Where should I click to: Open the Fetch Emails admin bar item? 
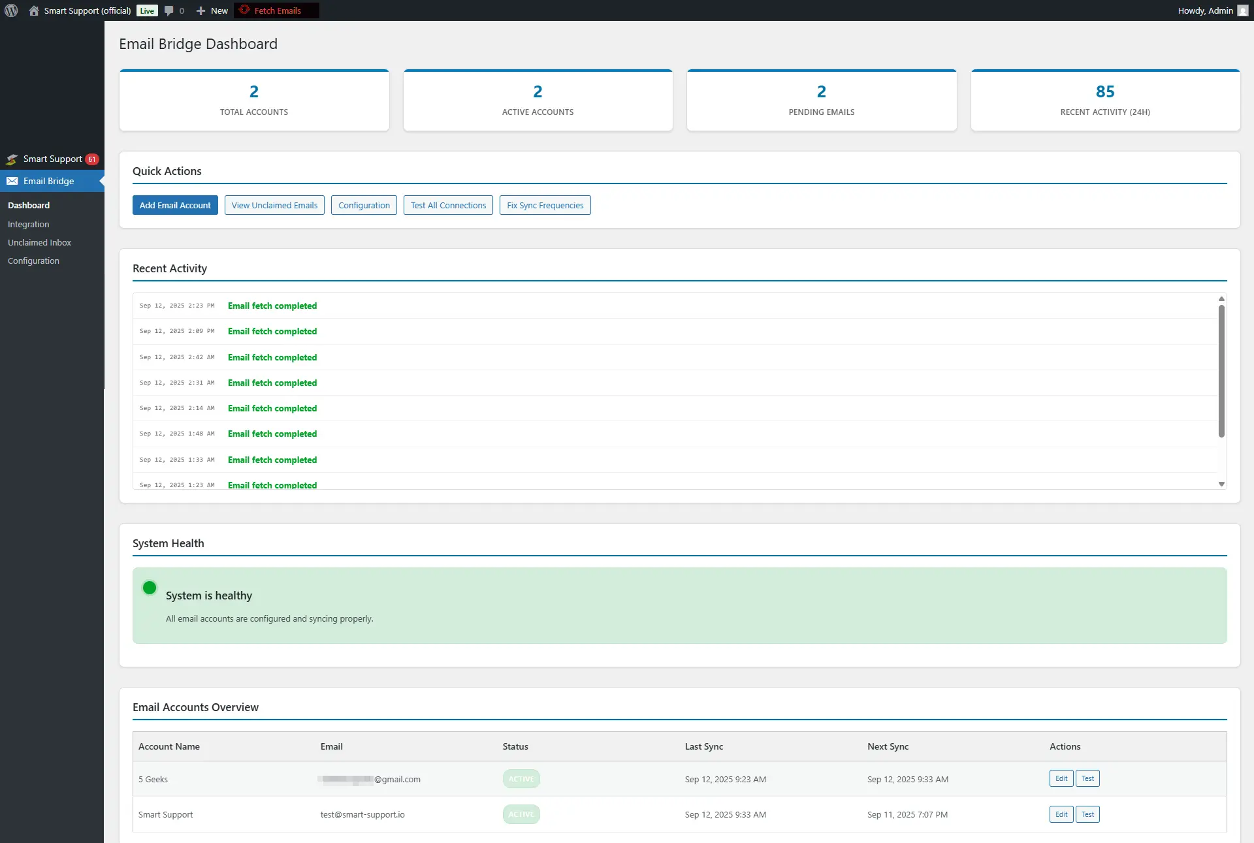click(277, 10)
